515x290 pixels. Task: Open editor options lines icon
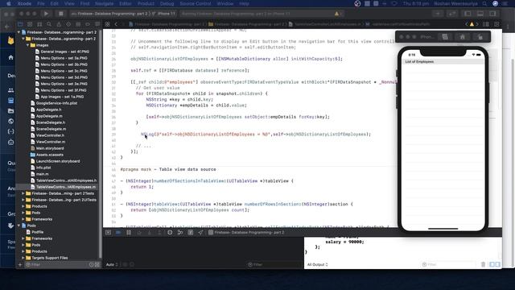coord(486,24)
